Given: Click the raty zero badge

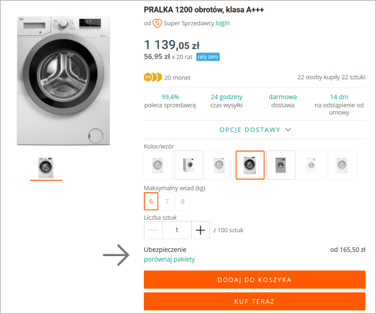Looking at the screenshot, I should point(208,57).
